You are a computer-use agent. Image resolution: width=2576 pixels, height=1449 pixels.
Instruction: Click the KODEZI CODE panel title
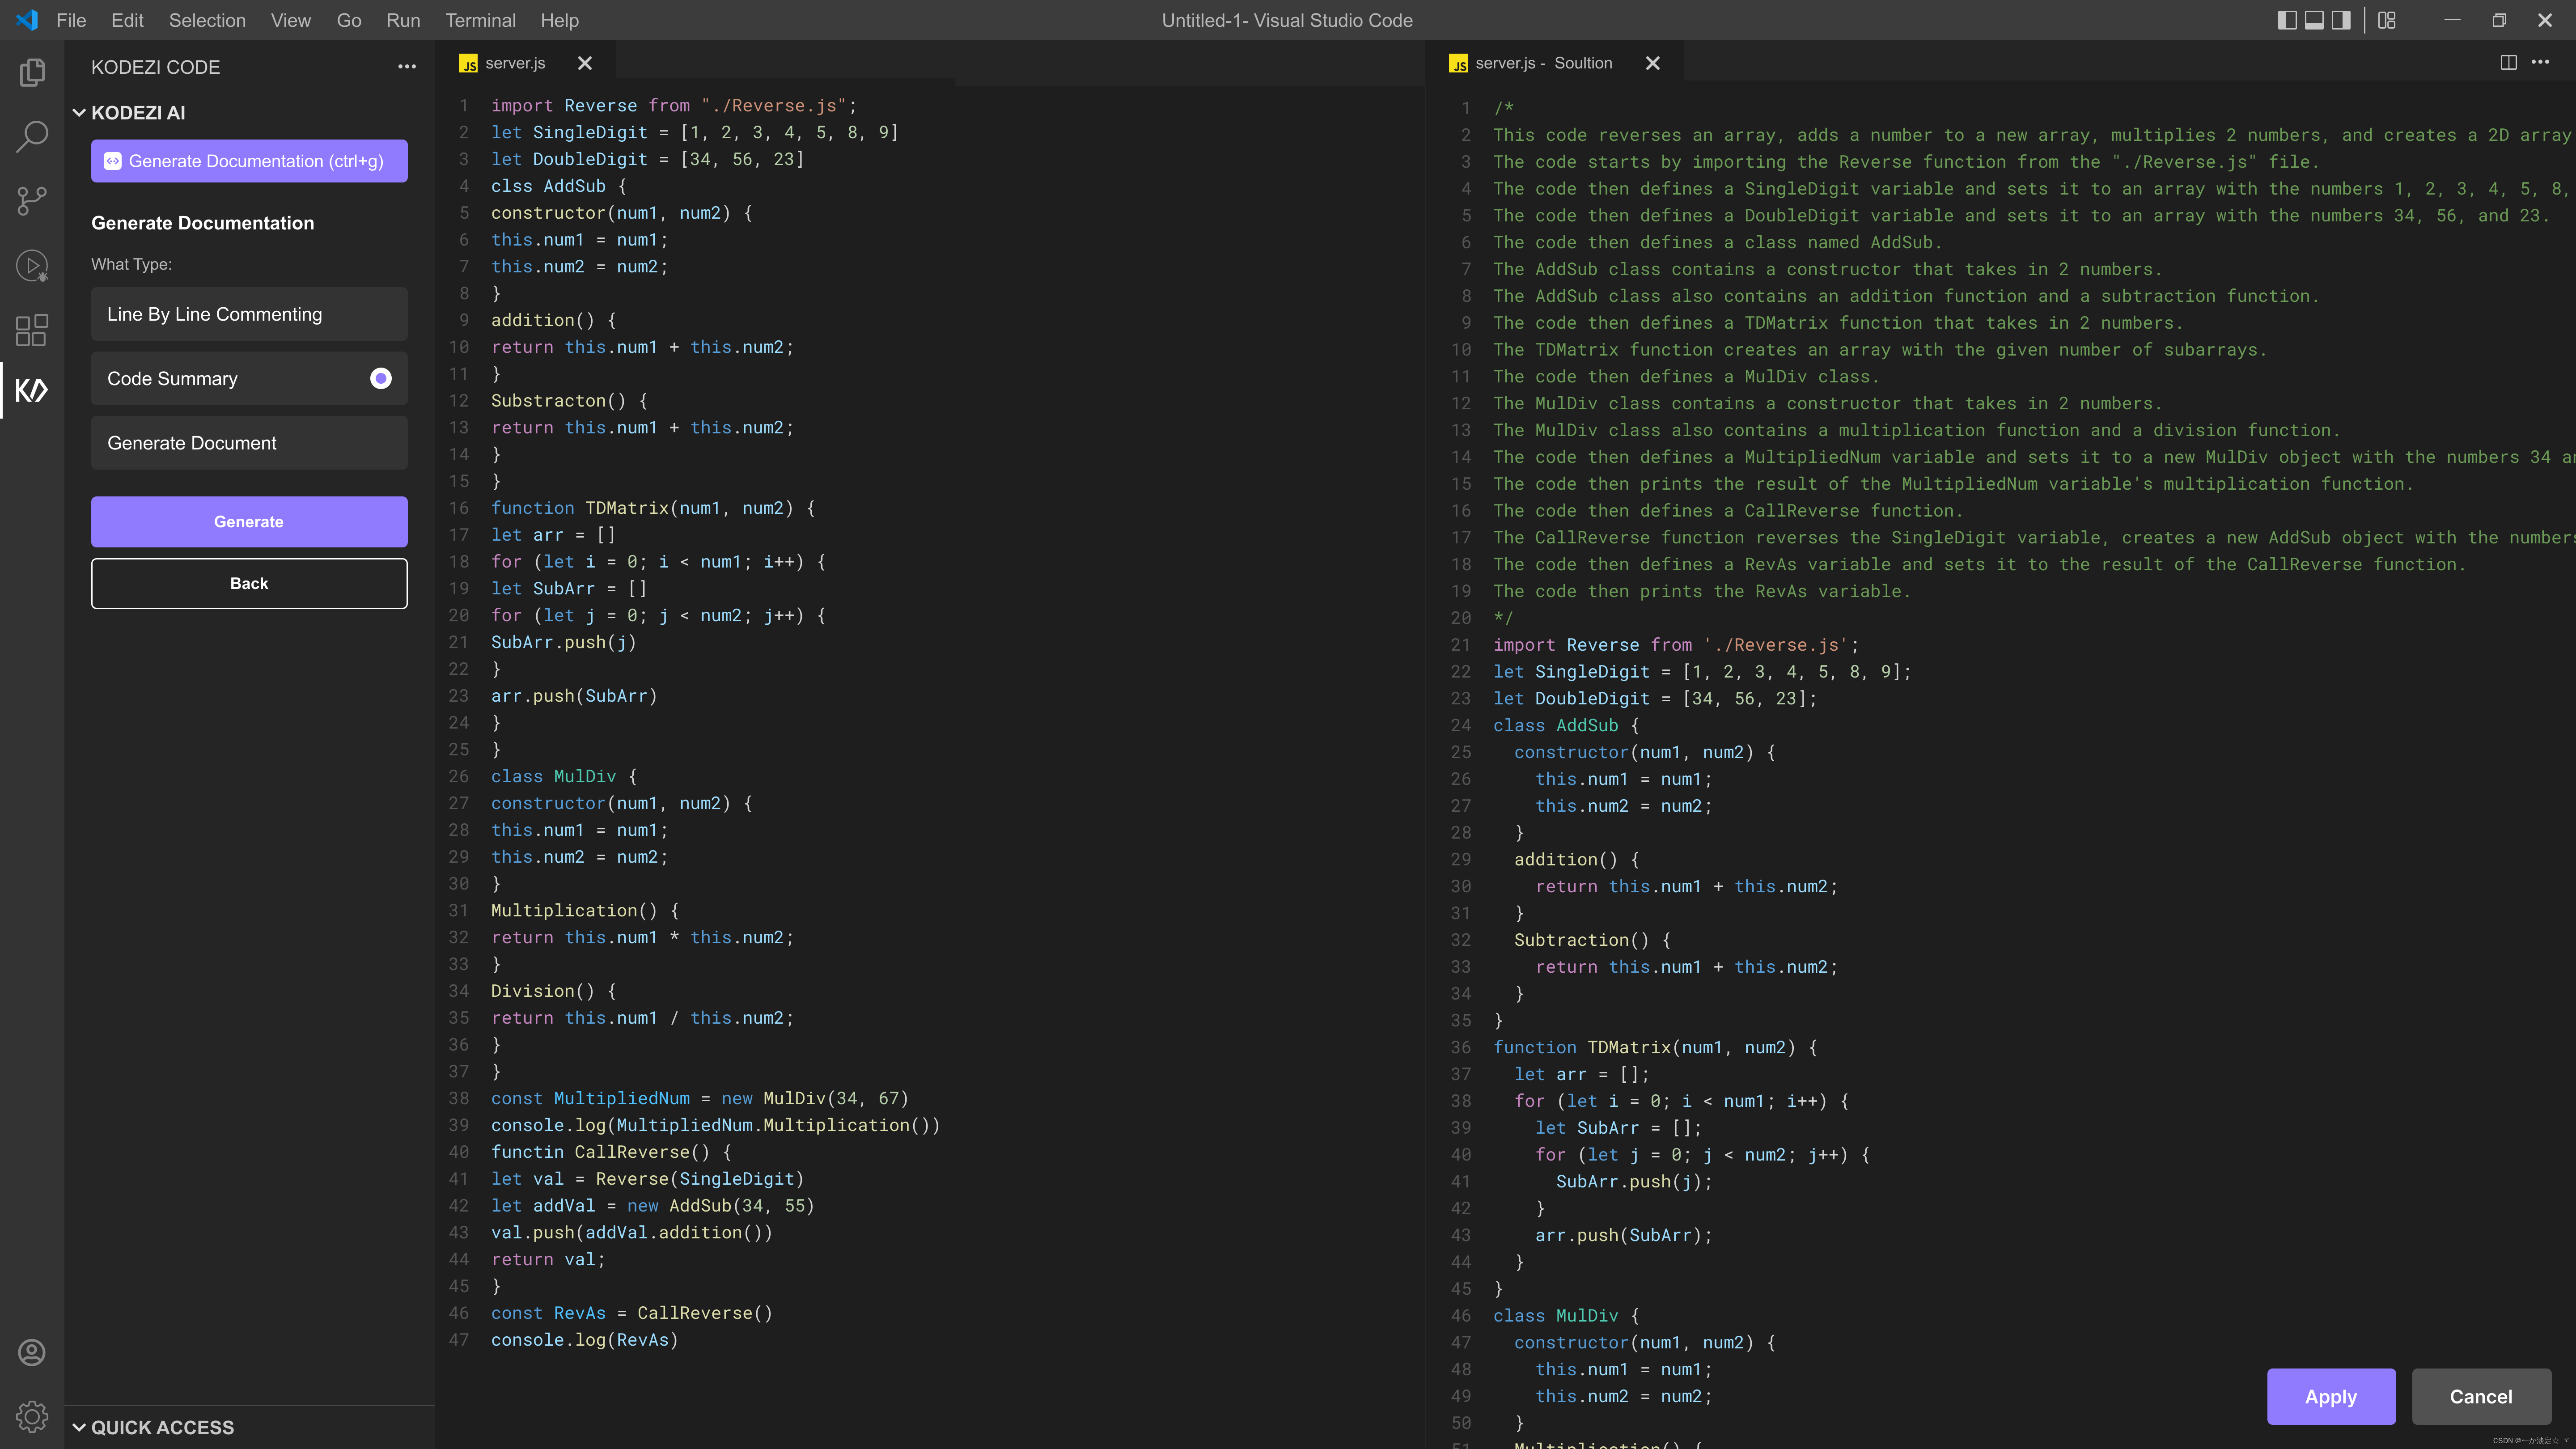155,67
